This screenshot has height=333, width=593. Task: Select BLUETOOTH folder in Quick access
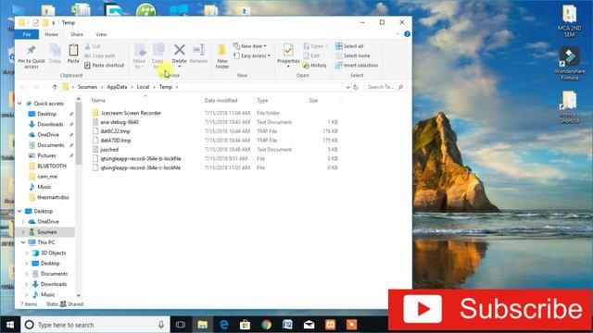[52, 166]
